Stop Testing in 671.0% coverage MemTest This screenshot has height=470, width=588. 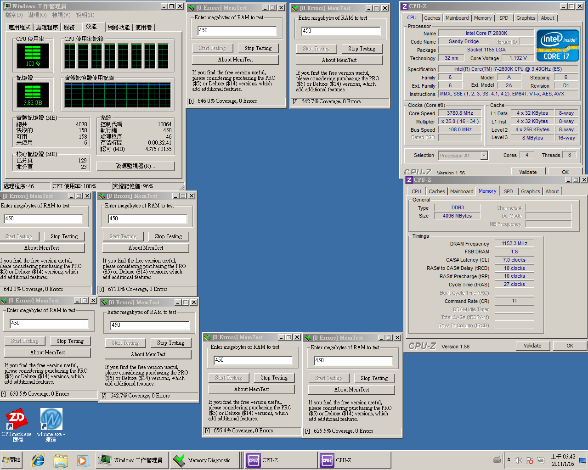169,236
